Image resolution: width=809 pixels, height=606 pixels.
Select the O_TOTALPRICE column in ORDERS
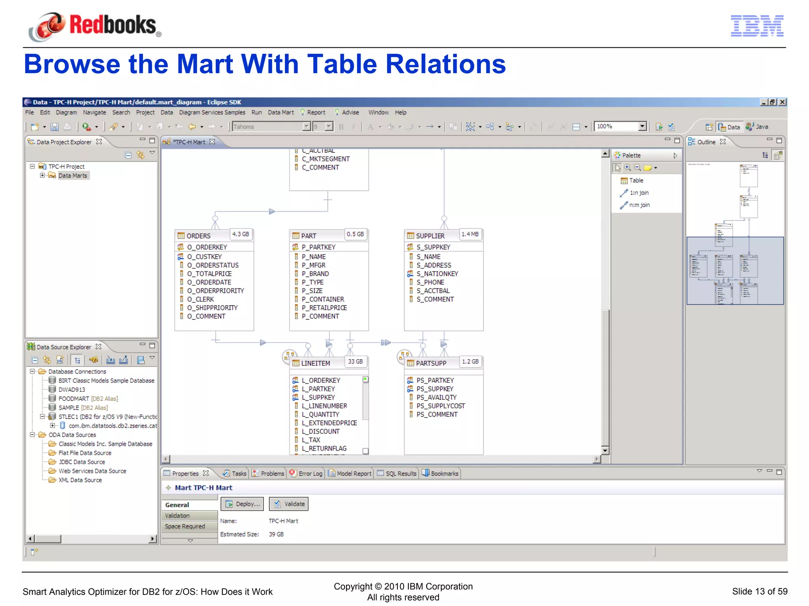[209, 274]
